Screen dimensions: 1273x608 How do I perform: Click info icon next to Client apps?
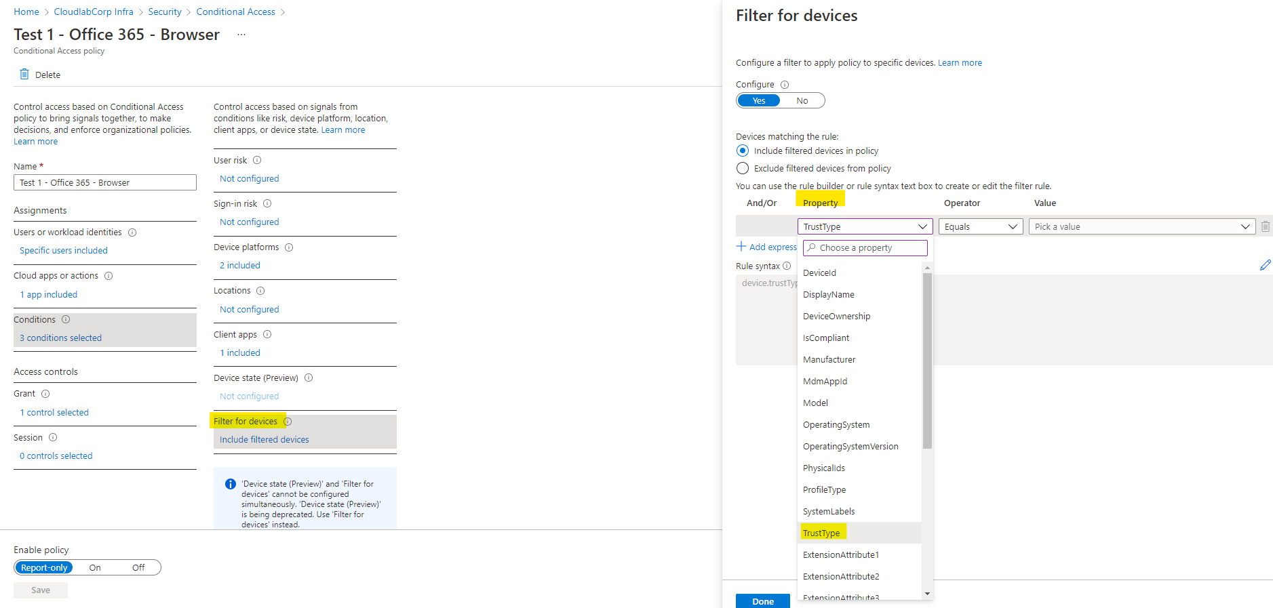[267, 334]
